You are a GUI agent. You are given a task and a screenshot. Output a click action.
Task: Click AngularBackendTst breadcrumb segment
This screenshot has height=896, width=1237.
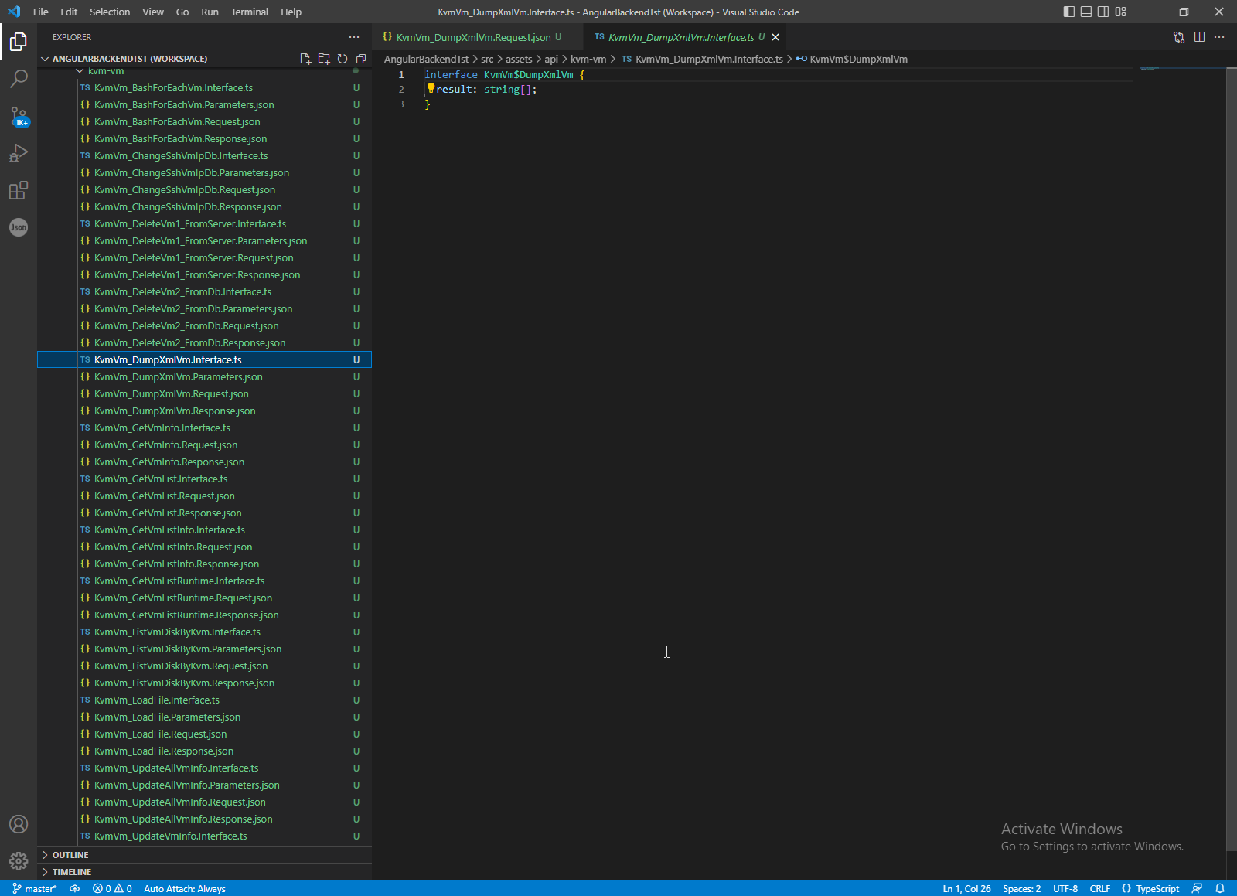[426, 59]
